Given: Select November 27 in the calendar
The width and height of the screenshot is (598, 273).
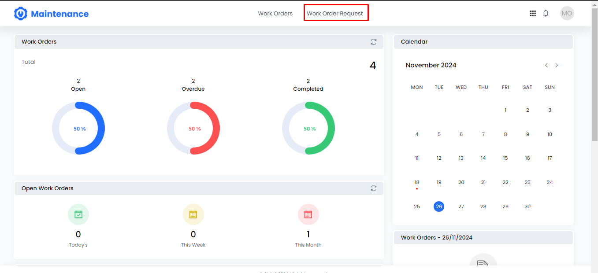Looking at the screenshot, I should pyautogui.click(x=461, y=207).
